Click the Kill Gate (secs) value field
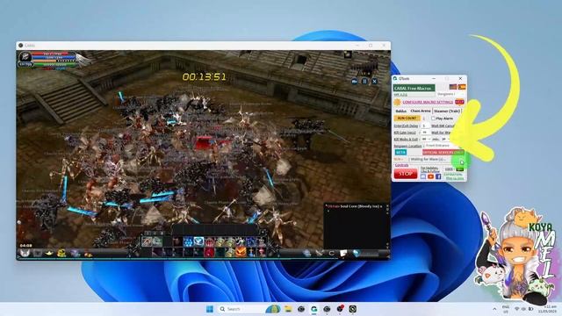 [x=425, y=133]
